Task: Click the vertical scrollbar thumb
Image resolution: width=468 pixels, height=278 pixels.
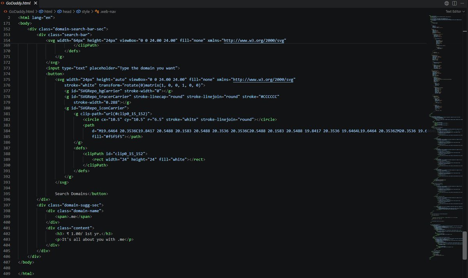Action: (465, 246)
